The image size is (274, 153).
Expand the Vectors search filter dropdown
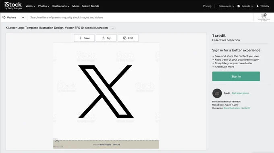13,17
